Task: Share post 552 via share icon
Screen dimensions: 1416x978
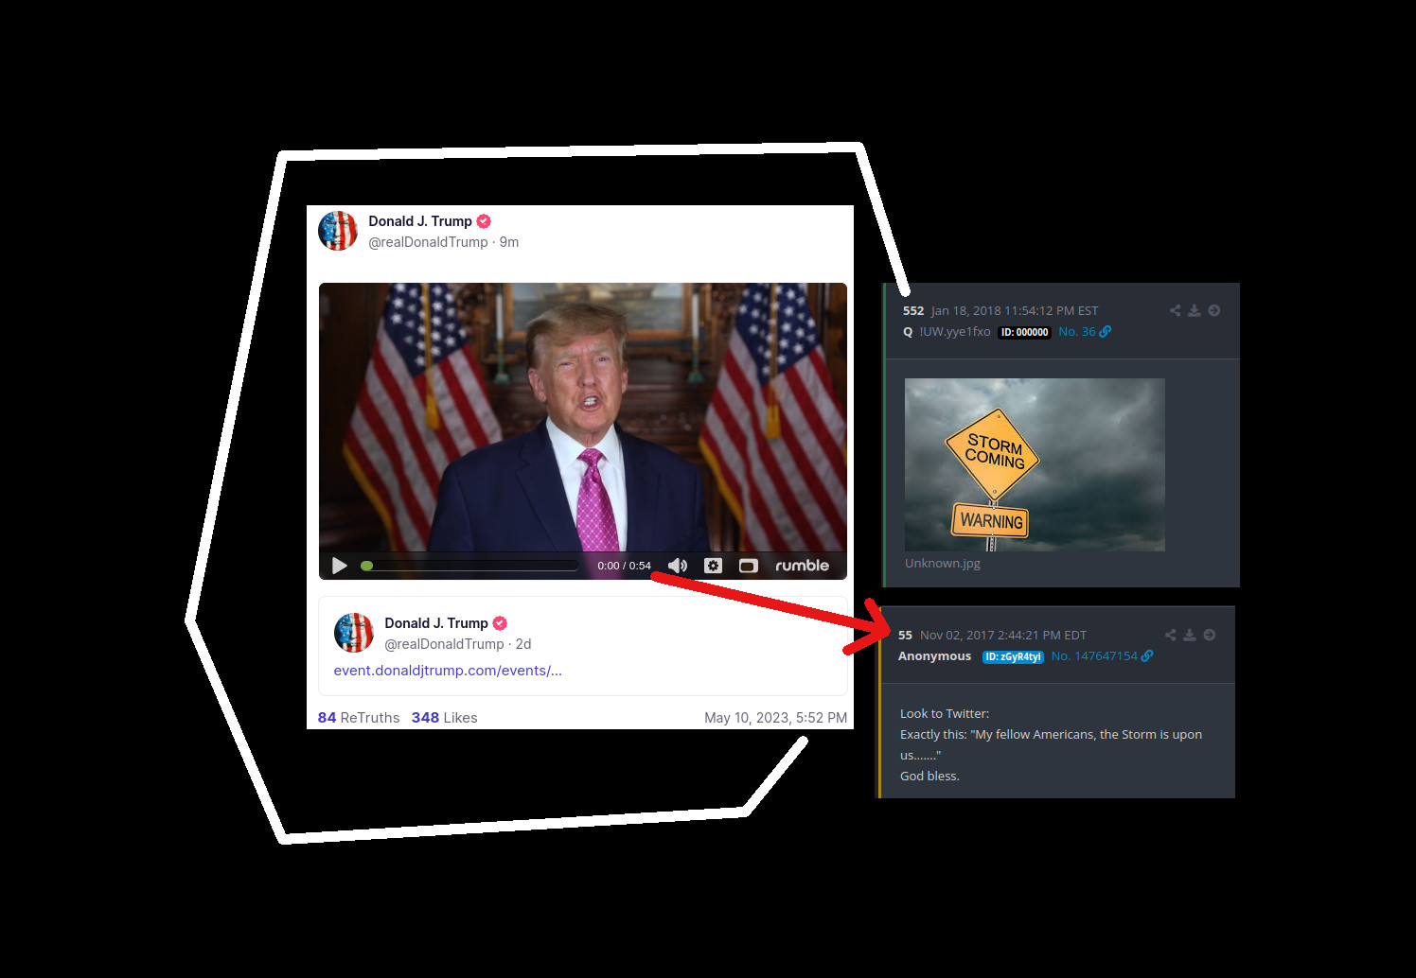Action: point(1175,310)
